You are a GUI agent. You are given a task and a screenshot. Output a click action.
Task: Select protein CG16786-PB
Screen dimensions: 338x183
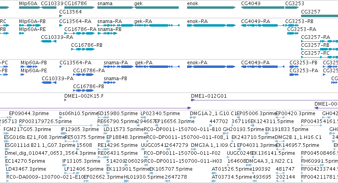[x=89, y=87]
